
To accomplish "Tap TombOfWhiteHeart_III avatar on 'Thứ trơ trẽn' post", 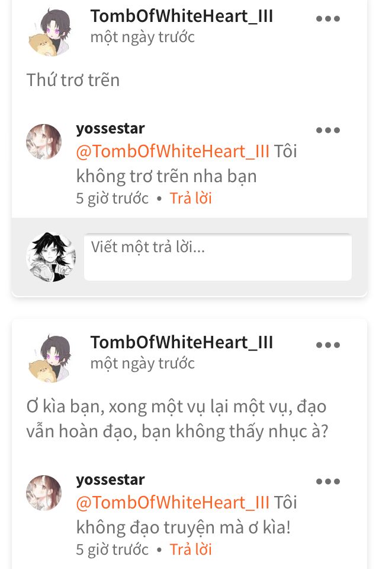I will pyautogui.click(x=50, y=33).
